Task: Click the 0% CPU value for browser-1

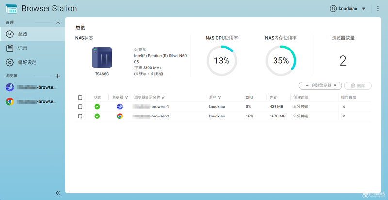Action: [248, 107]
